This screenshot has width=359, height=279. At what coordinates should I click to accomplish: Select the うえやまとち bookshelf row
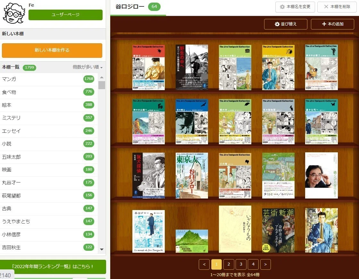pos(49,222)
